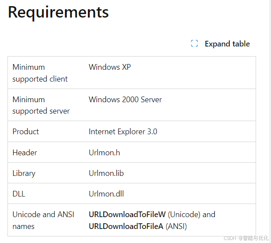Click the Expand table text button

(227, 44)
